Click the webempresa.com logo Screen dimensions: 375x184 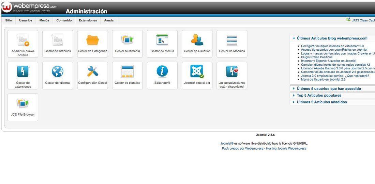29,7
